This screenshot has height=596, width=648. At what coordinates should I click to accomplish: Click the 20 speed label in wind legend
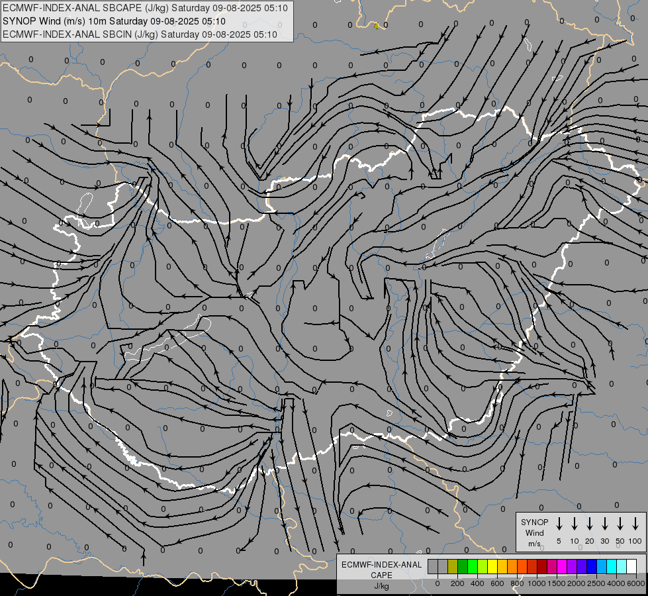(590, 541)
